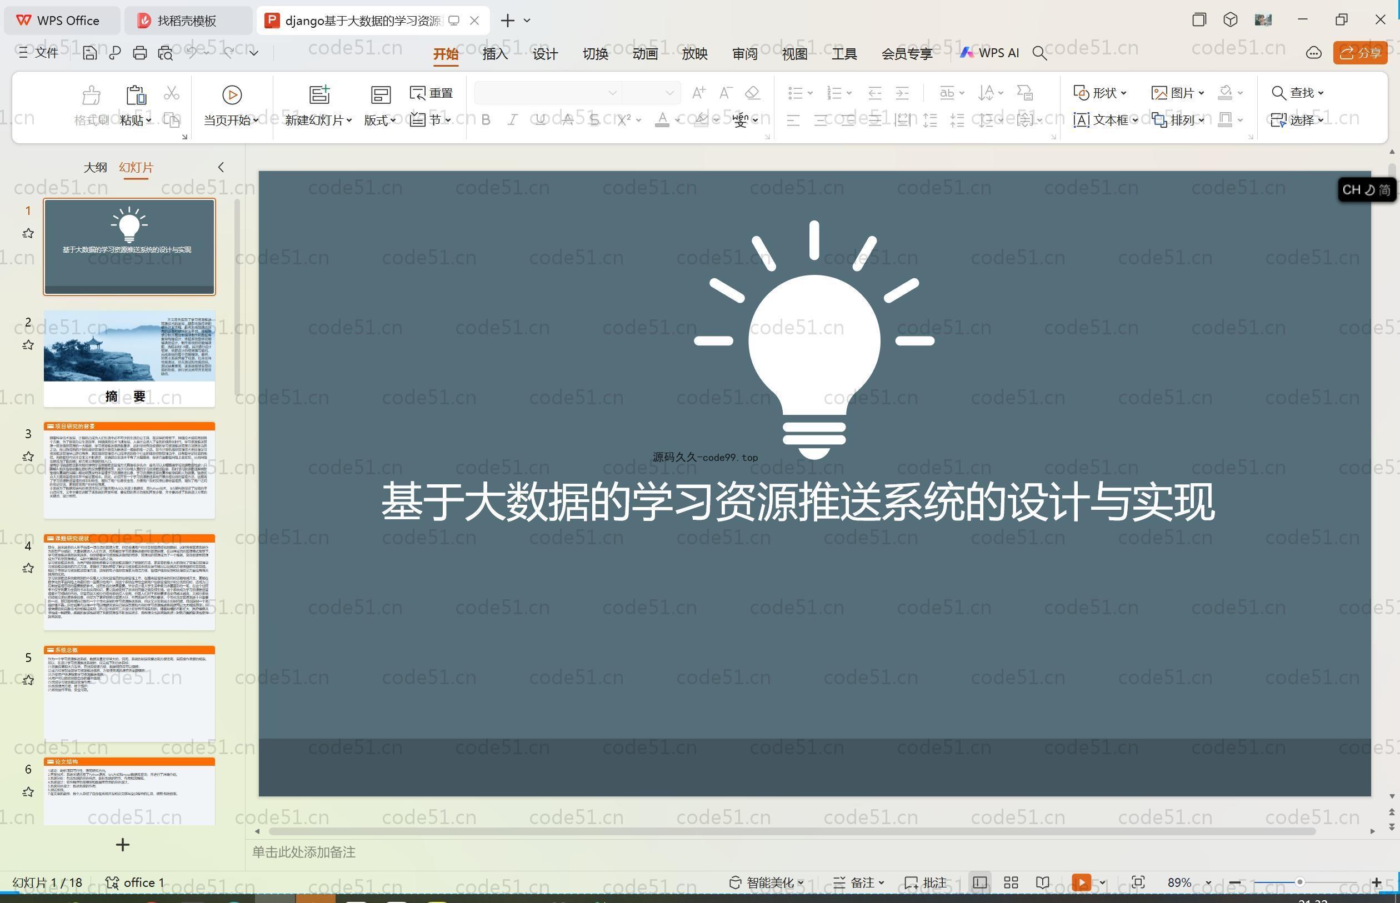Click the Increase Indent icon
The height and width of the screenshot is (903, 1400).
(902, 93)
